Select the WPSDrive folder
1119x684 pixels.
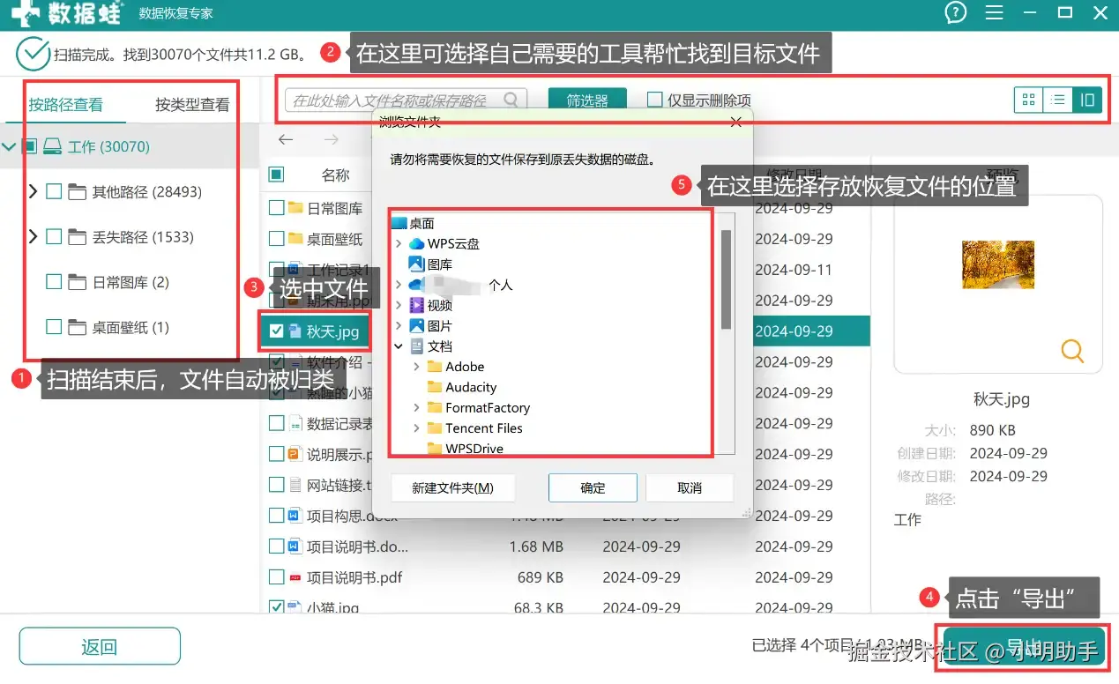coord(474,449)
